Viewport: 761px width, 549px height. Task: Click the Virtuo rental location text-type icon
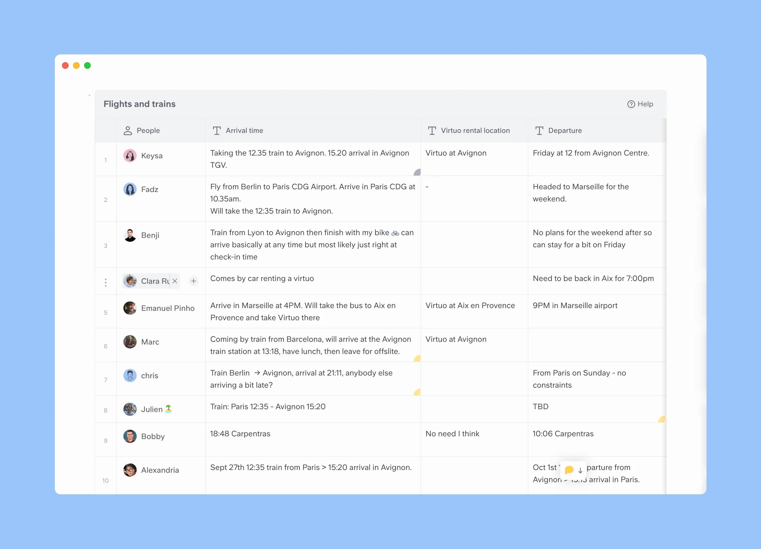tap(432, 130)
